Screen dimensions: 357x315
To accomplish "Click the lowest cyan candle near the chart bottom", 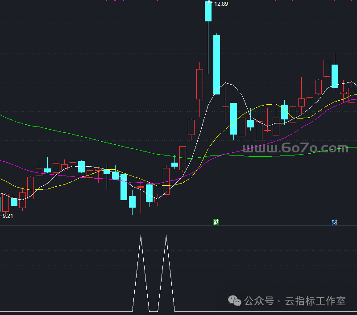I will point(132,202).
